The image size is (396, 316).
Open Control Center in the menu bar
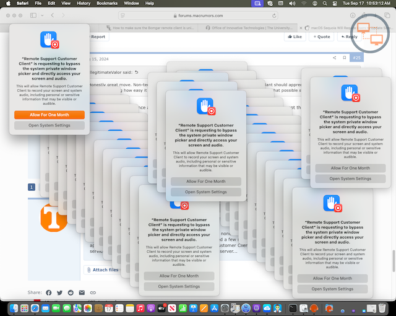[x=335, y=3]
